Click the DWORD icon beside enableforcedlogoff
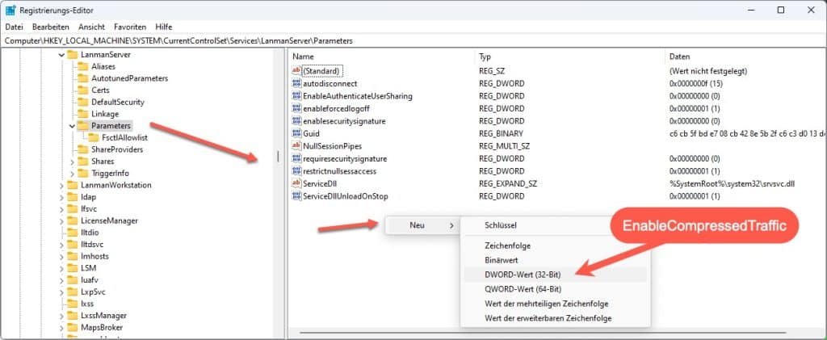The image size is (827, 340). tap(296, 108)
